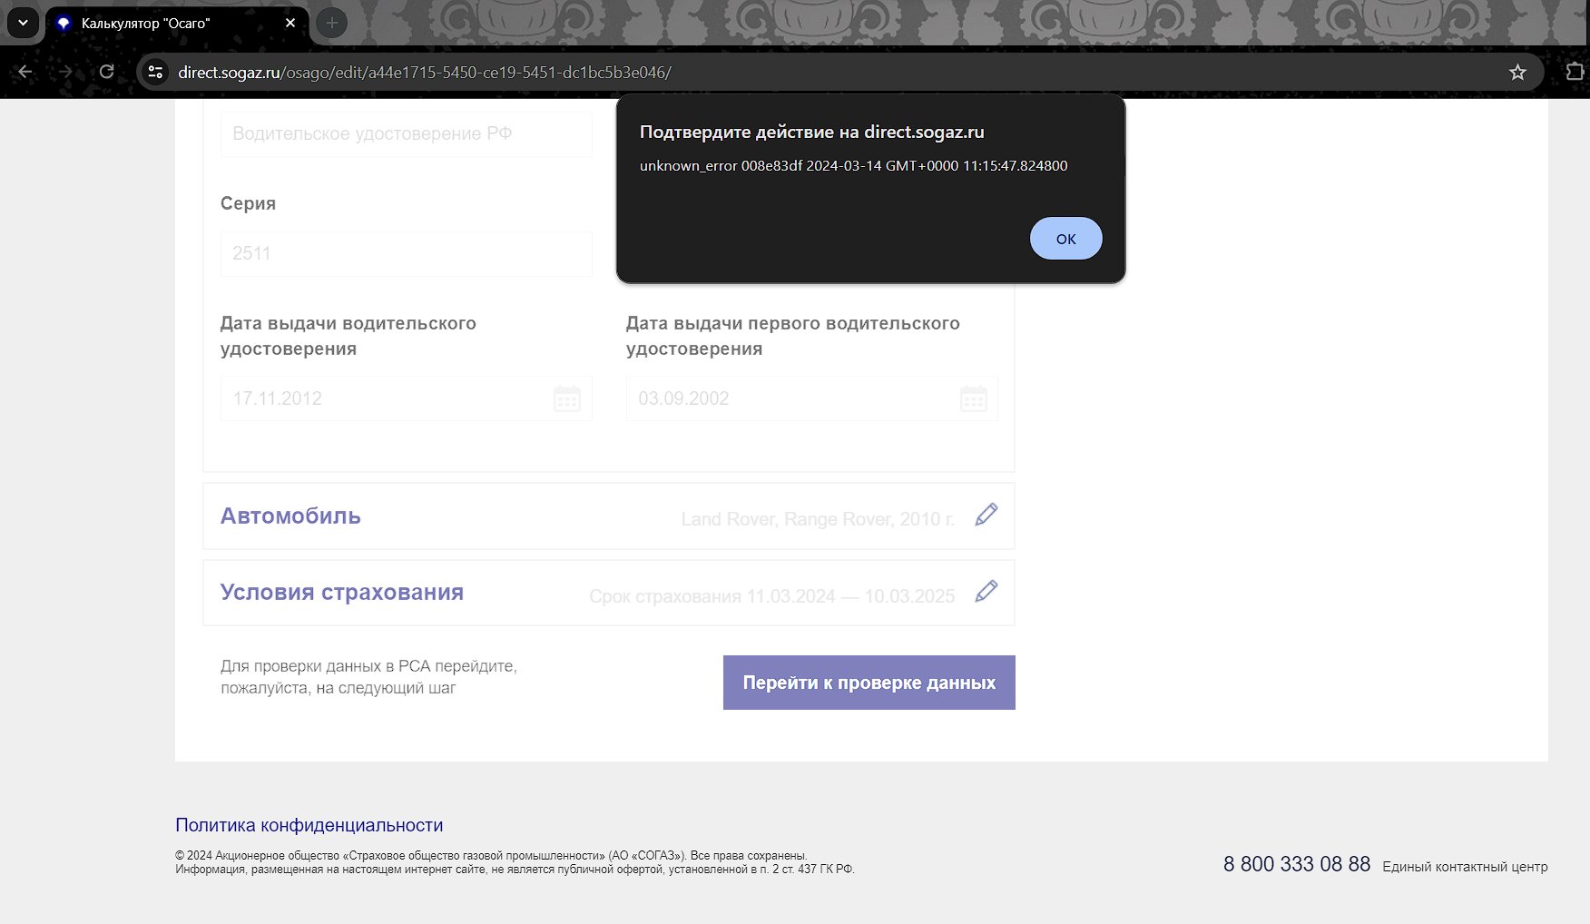Open calendar for driver license issue date
The image size is (1590, 924).
567,398
